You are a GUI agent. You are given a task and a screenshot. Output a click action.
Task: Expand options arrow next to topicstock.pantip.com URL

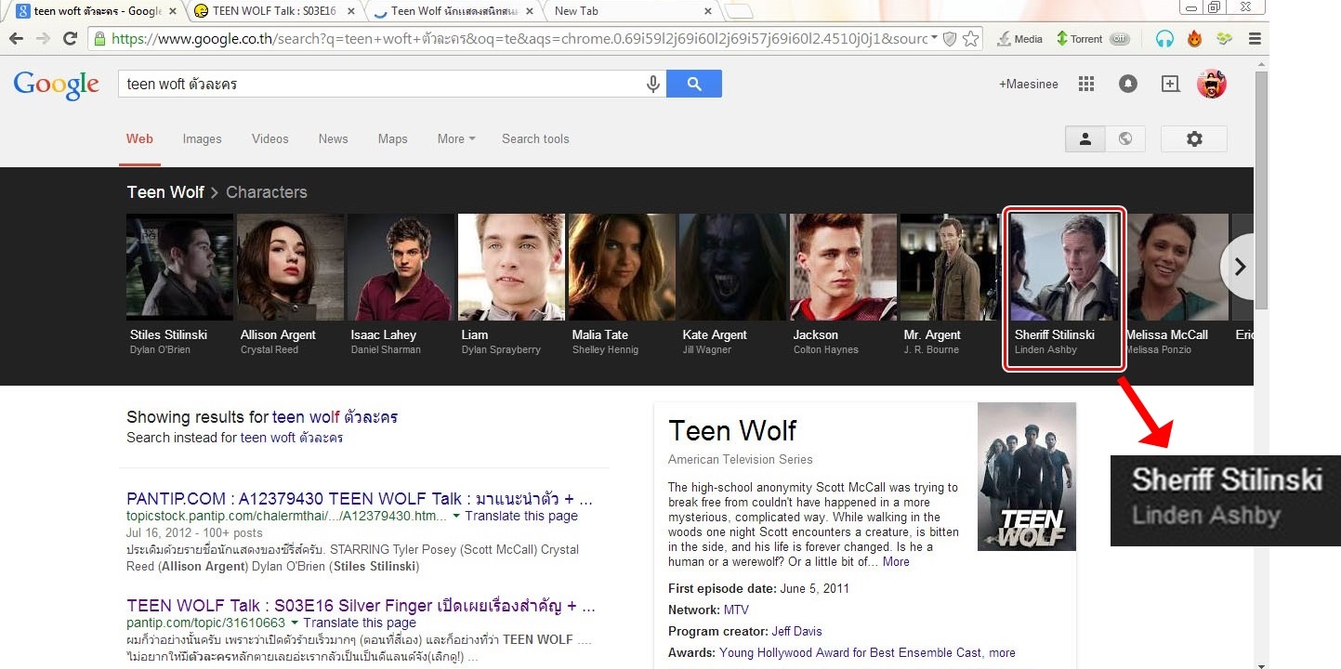[x=456, y=517]
